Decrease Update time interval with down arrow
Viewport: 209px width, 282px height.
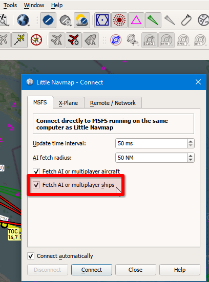(191, 146)
